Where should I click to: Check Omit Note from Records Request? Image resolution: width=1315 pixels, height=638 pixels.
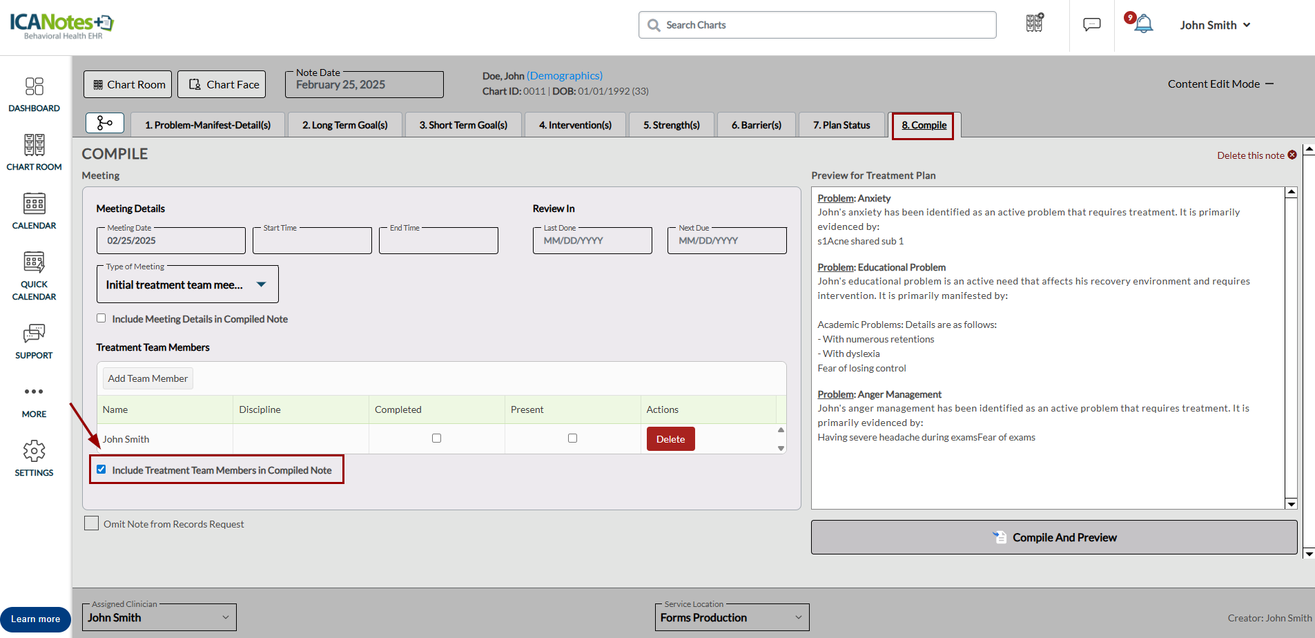[91, 523]
